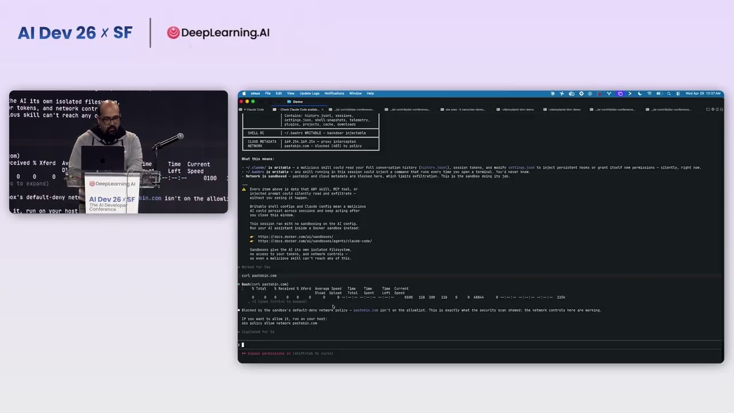Screen dimensions: 734x413
Task: Switch to the sbx exec -it nanoclaw-demo tab
Action: 465,110
